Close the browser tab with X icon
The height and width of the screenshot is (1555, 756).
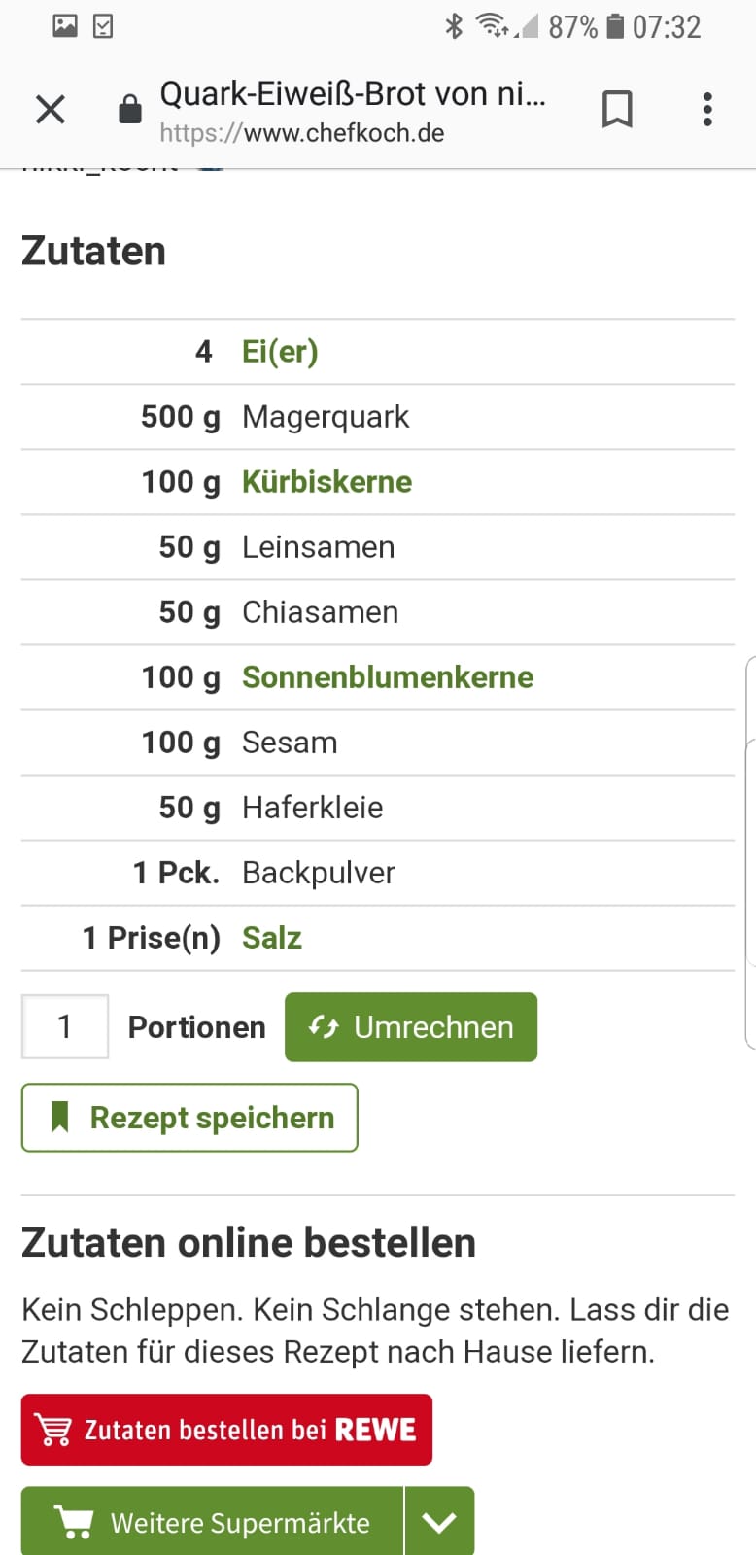(51, 110)
